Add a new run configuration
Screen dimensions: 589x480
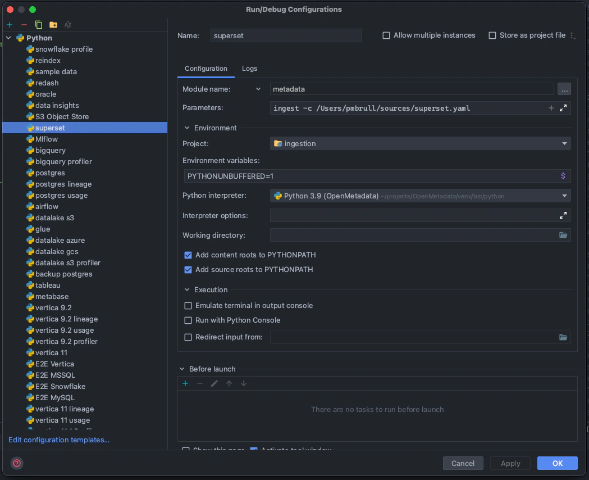tap(10, 25)
